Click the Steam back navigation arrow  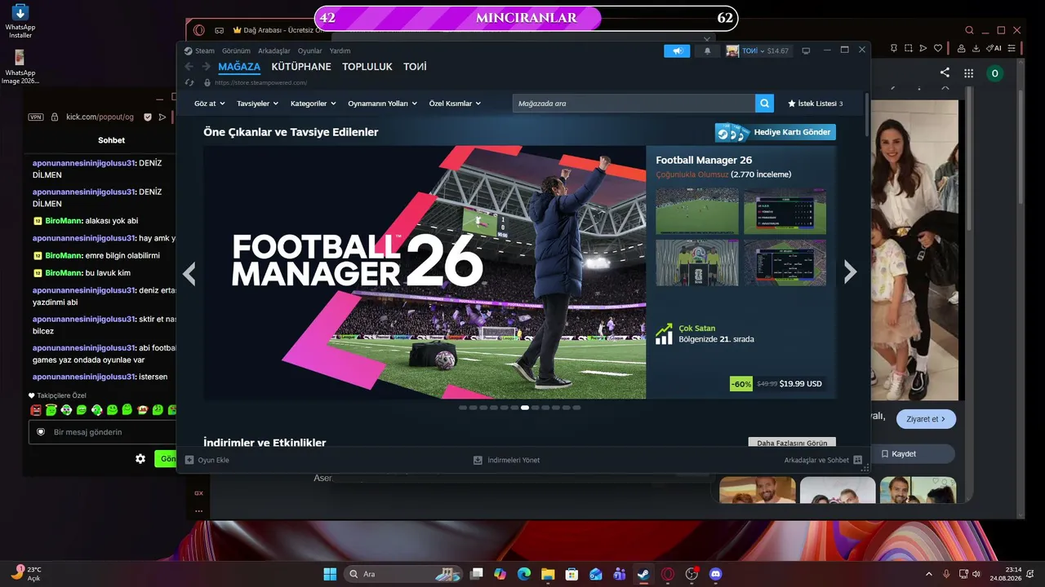click(x=189, y=67)
